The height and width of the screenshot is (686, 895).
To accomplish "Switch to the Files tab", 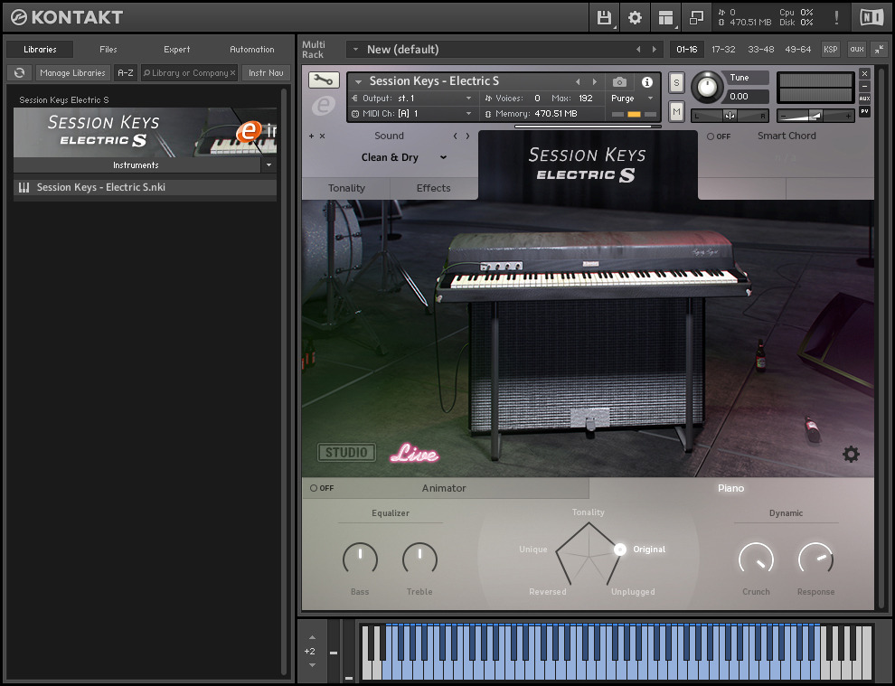I will (x=108, y=50).
